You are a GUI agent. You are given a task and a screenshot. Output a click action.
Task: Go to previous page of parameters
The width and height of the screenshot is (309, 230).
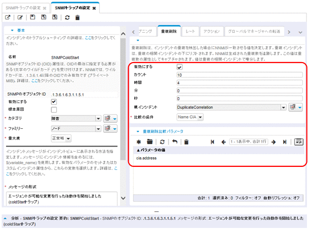pos(224,142)
